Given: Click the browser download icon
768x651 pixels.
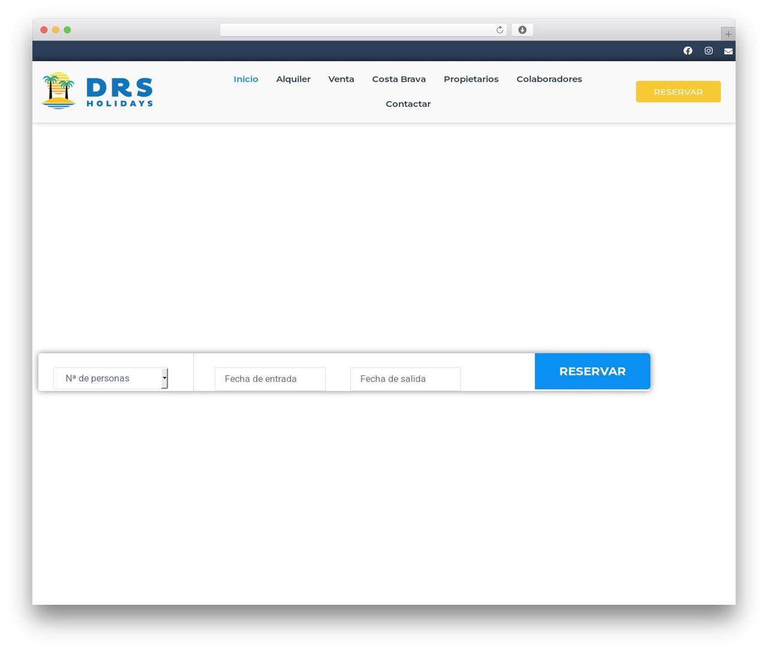Looking at the screenshot, I should click(x=522, y=30).
